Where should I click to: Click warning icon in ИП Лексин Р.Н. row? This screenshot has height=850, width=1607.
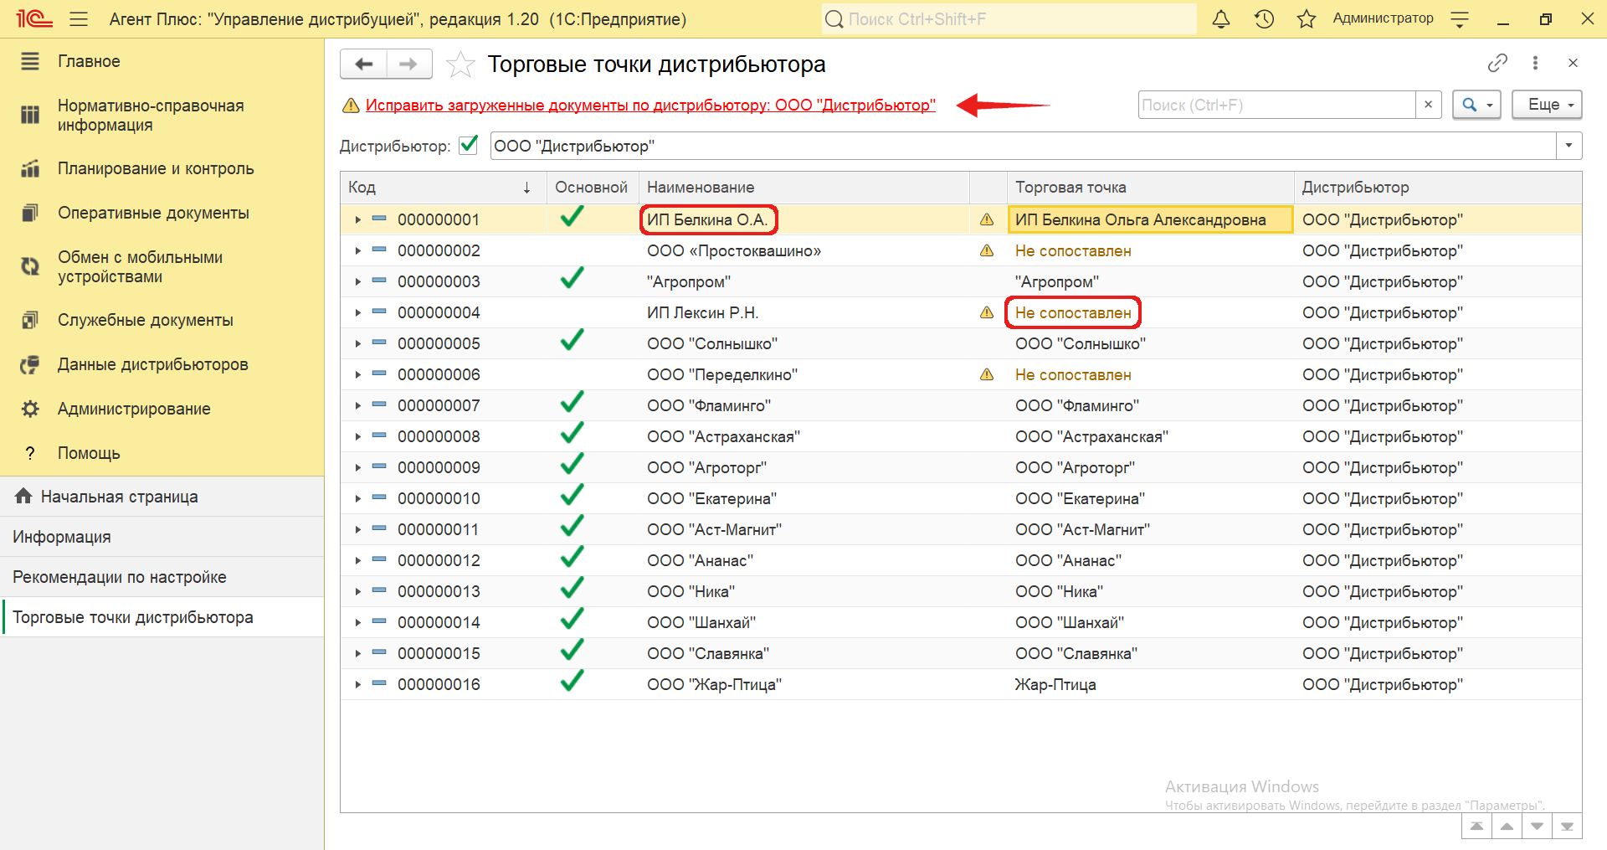(x=987, y=312)
